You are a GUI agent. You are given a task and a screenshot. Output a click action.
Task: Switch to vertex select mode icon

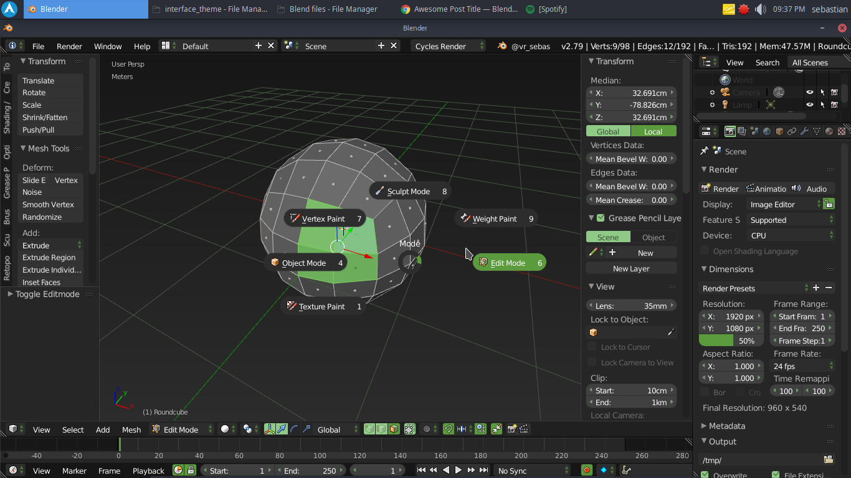[x=369, y=429]
